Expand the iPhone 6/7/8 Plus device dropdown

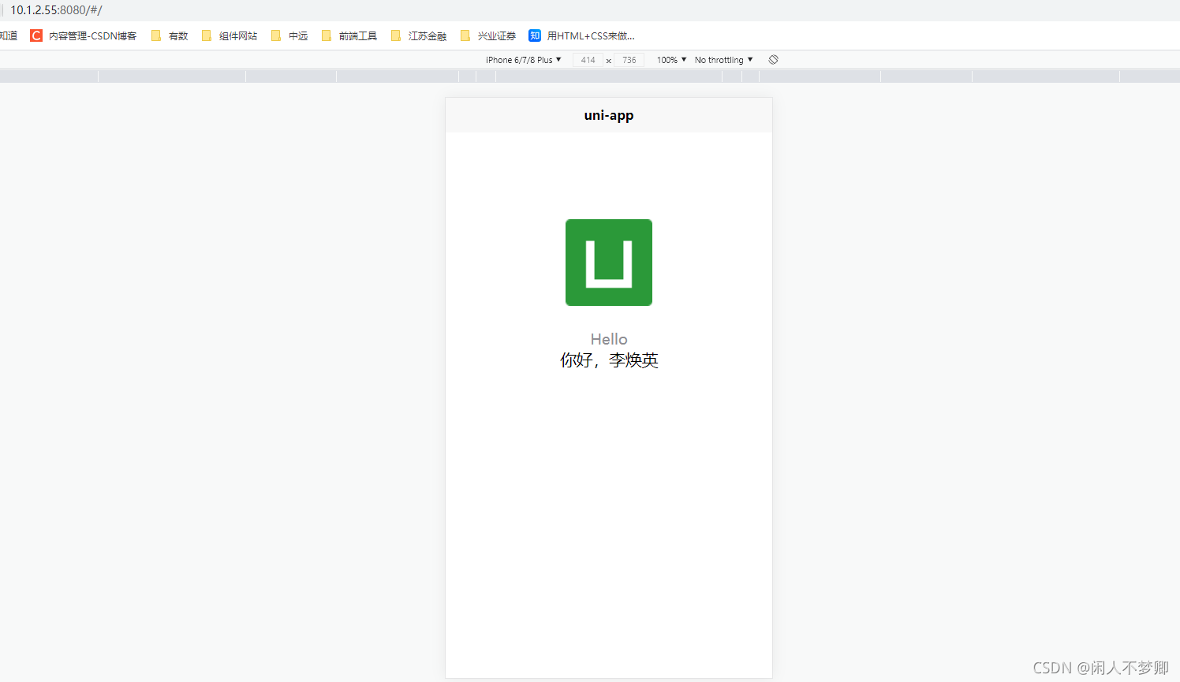(524, 60)
